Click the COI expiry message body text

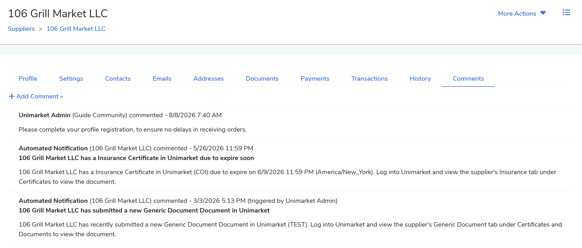tap(287, 177)
